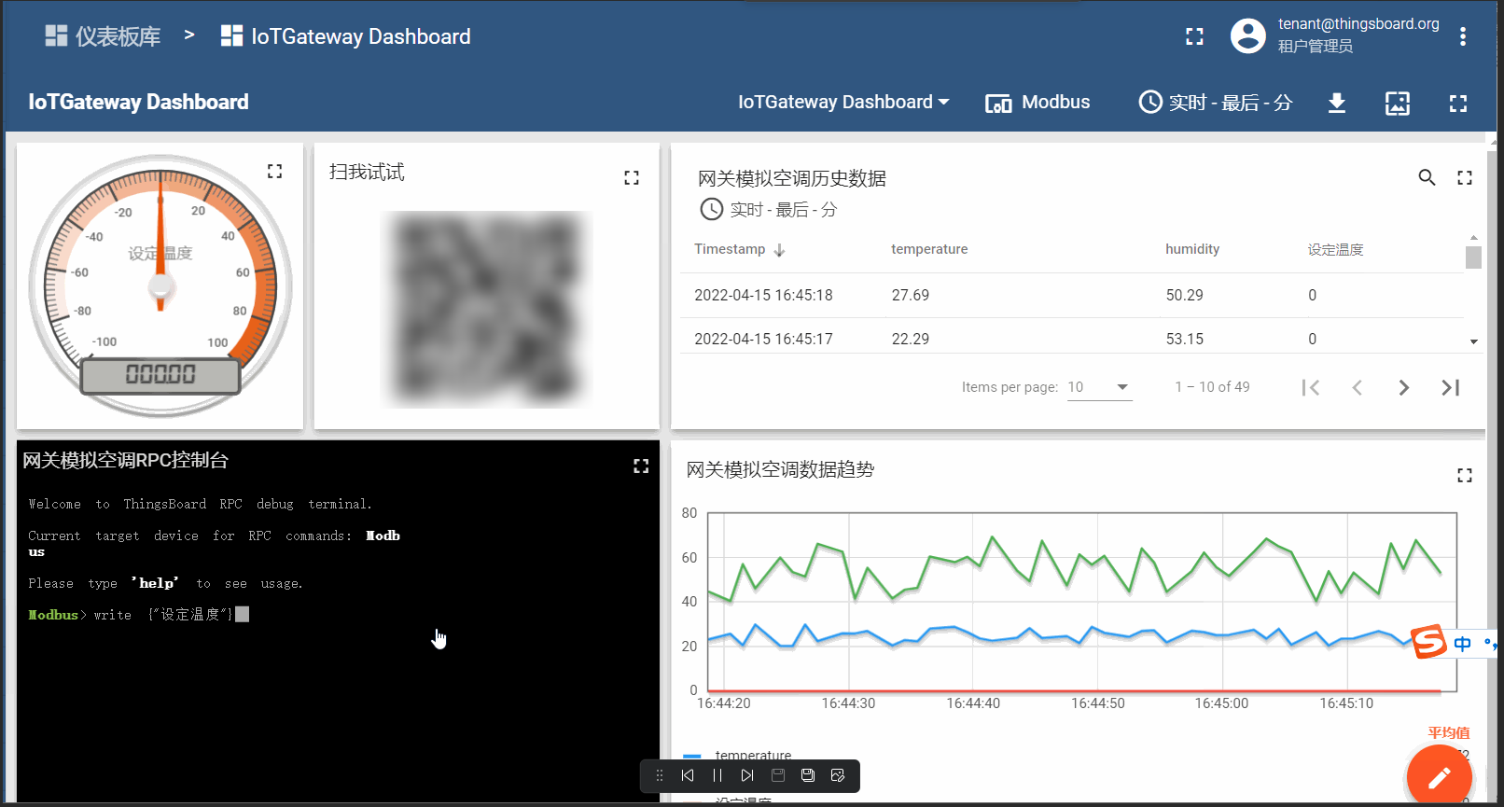The height and width of the screenshot is (807, 1504).
Task: Sort table by temperature column header
Action: pyautogui.click(x=929, y=249)
